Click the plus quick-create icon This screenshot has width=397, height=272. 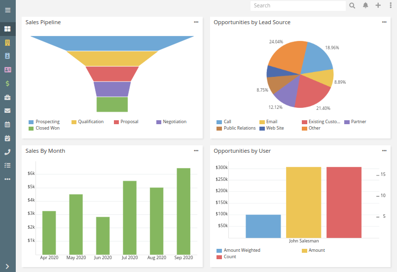pos(378,5)
